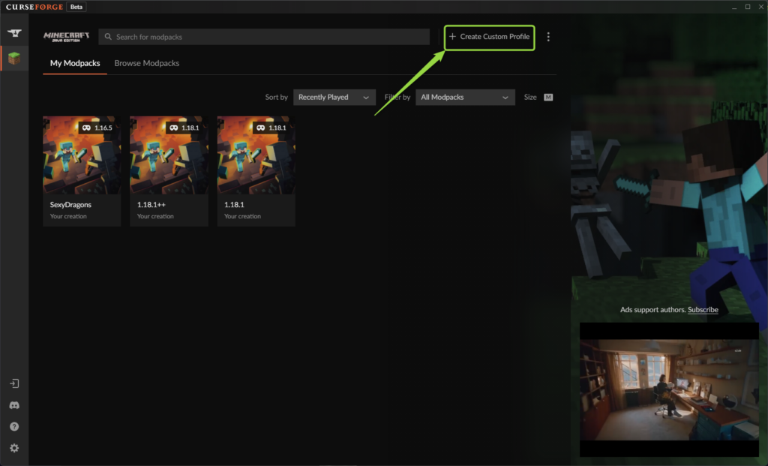The width and height of the screenshot is (768, 466).
Task: Click the Beta label in title bar
Action: coord(76,7)
